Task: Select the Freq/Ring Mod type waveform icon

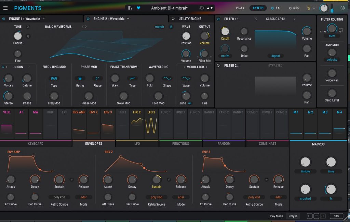Action: 54,78
